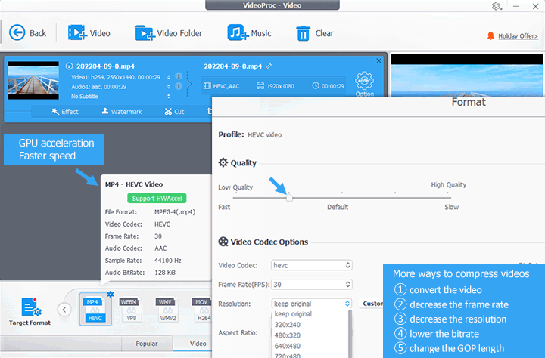This screenshot has width=545, height=358.
Task: Select the source video thumbnail
Action: [x=33, y=81]
